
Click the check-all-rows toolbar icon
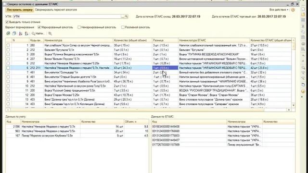[8, 33]
